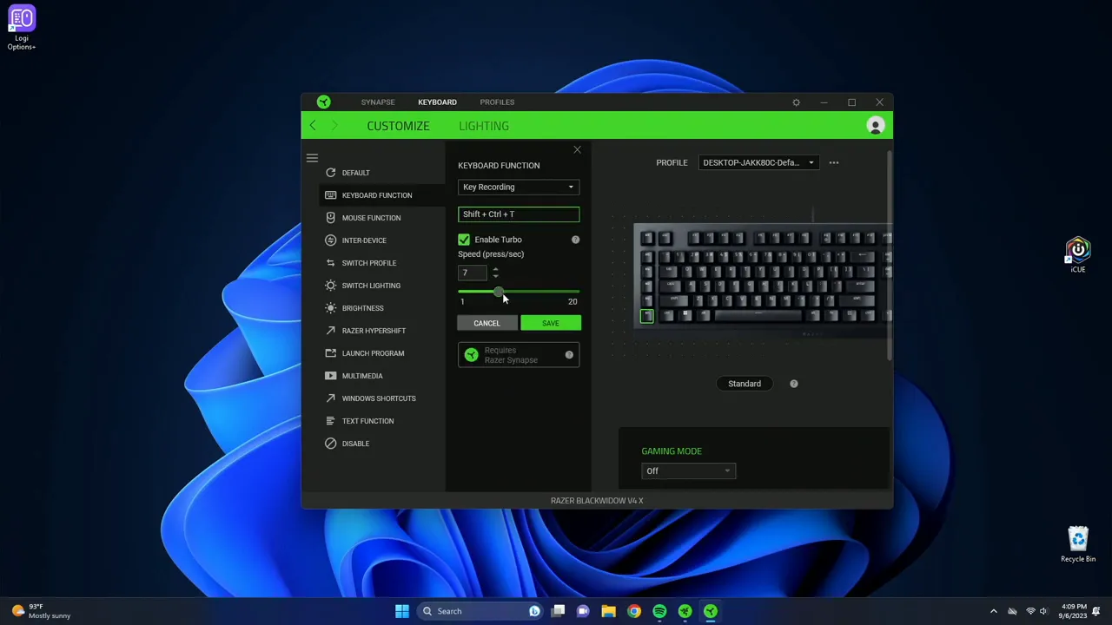The width and height of the screenshot is (1112, 625).
Task: Open Gaming Mode Off dropdown
Action: coord(688,470)
